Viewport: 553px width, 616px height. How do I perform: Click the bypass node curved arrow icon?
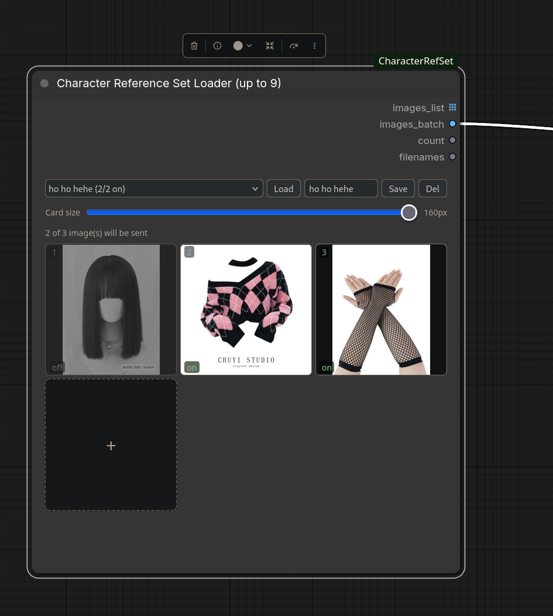pyautogui.click(x=294, y=46)
